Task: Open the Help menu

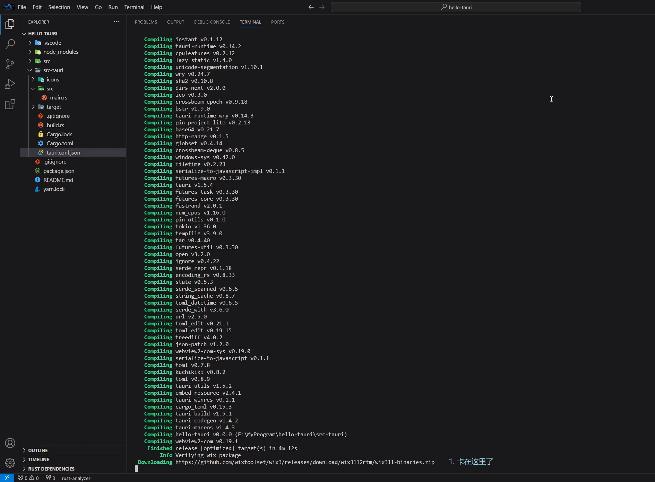Action: 157,7
